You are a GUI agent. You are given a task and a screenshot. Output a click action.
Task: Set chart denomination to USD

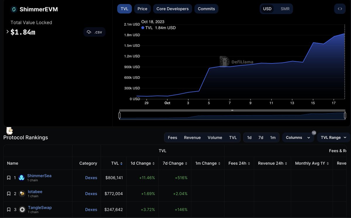coord(267,9)
